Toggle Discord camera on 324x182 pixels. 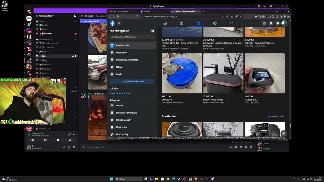pyautogui.click(x=33, y=140)
